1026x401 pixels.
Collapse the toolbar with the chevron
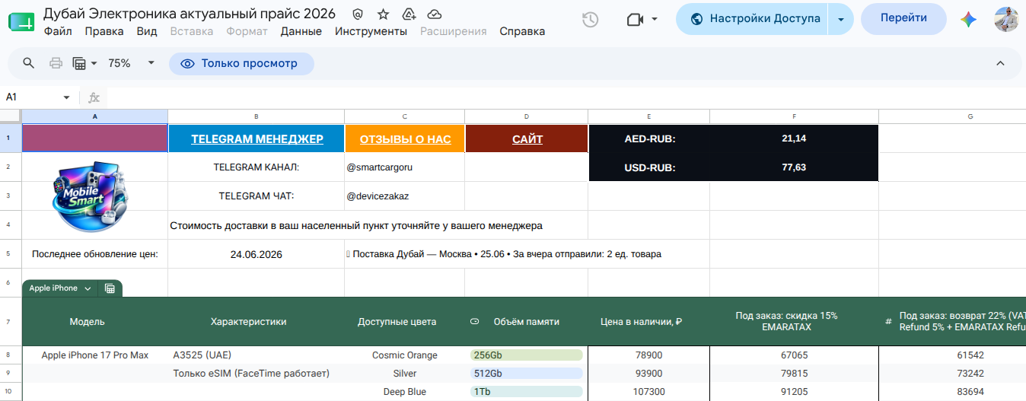1000,64
